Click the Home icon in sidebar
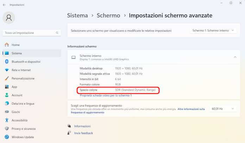 click(6, 45)
